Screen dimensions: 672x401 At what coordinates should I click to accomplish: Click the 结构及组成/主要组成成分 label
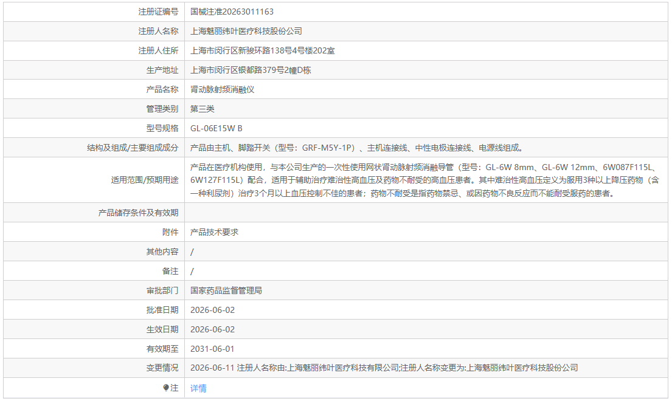pyautogui.click(x=133, y=148)
